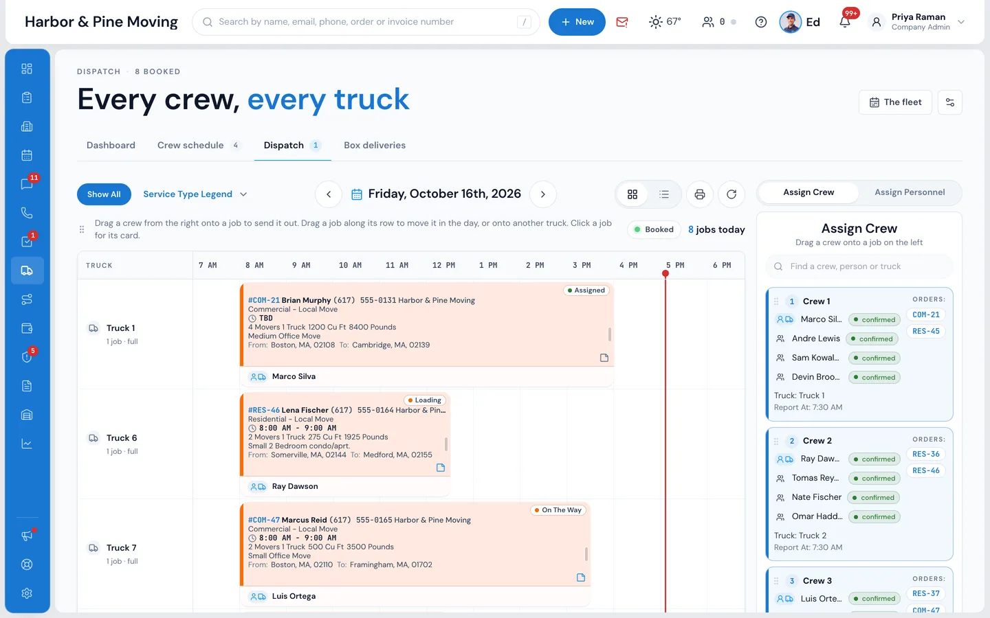The image size is (990, 618).
Task: Open the mail envelope icon in header
Action: click(x=622, y=22)
